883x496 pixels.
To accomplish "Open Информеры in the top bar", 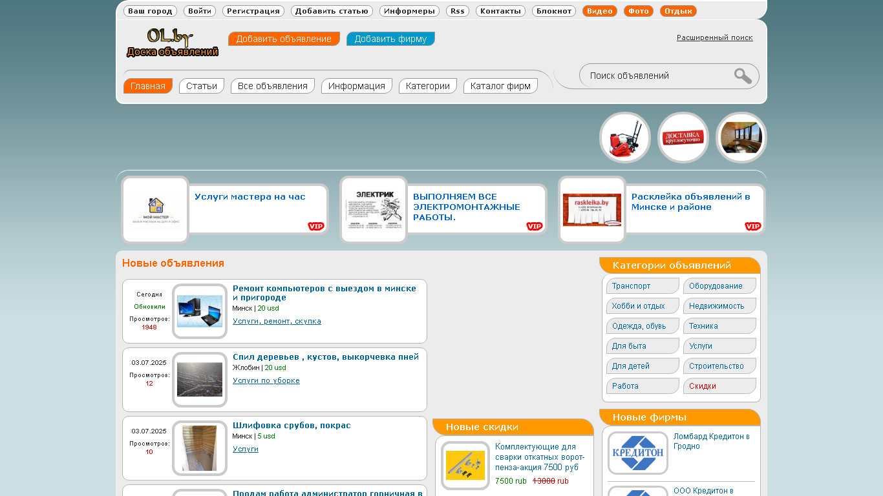I will (409, 11).
